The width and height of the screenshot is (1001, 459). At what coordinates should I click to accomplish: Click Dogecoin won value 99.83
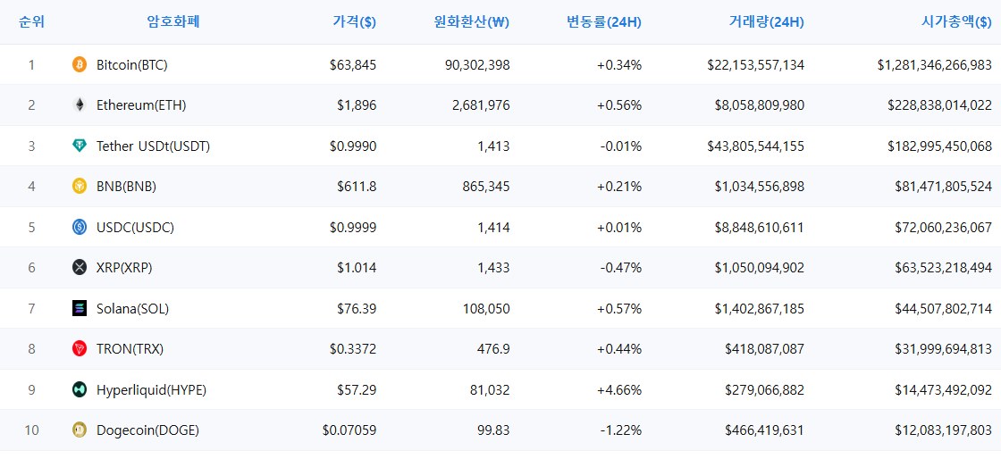[x=495, y=430]
